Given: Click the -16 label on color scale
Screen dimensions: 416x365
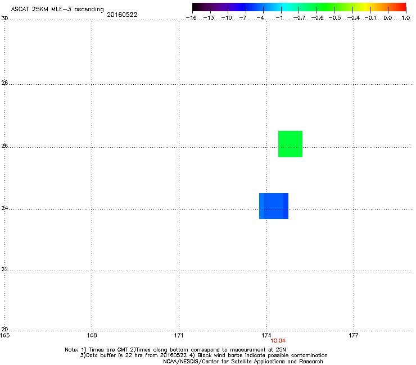Looking at the screenshot, I should click(191, 18).
